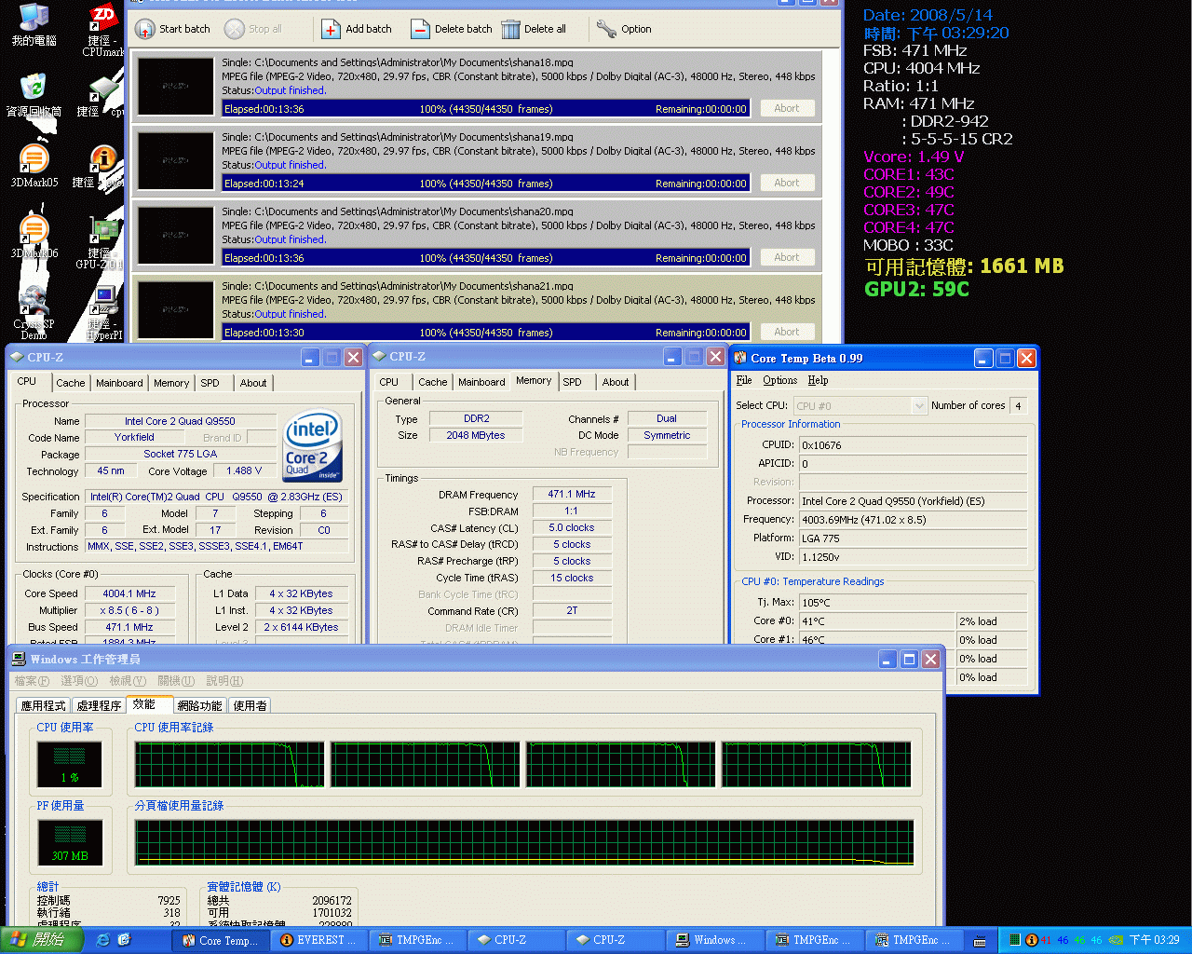Switch to Mainboard tab in left CPU-Z
The width and height of the screenshot is (1192, 954).
(x=119, y=383)
